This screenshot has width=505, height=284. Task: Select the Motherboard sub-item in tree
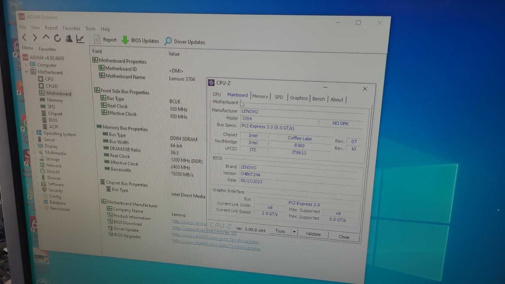(x=55, y=93)
